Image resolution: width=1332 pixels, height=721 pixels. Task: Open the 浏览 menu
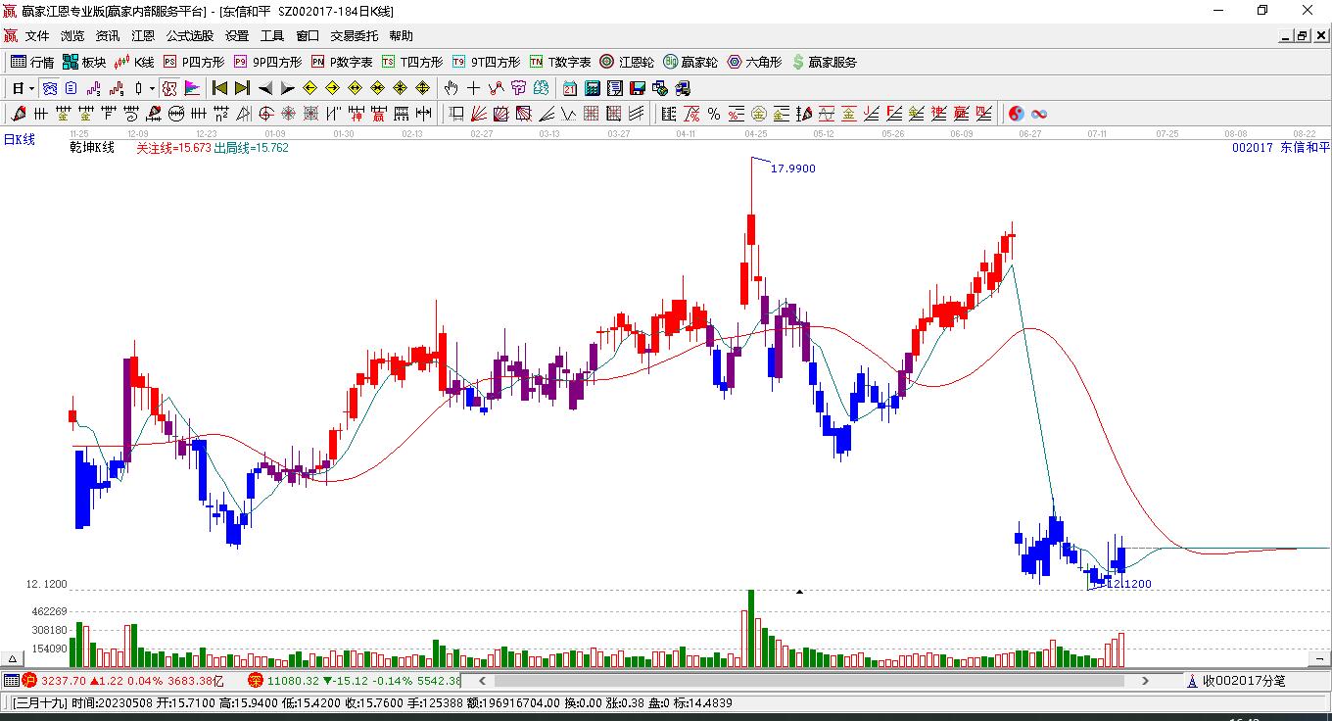tap(72, 36)
